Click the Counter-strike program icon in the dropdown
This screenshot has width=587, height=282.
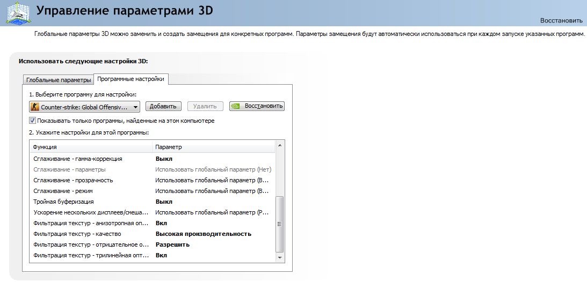coord(35,107)
